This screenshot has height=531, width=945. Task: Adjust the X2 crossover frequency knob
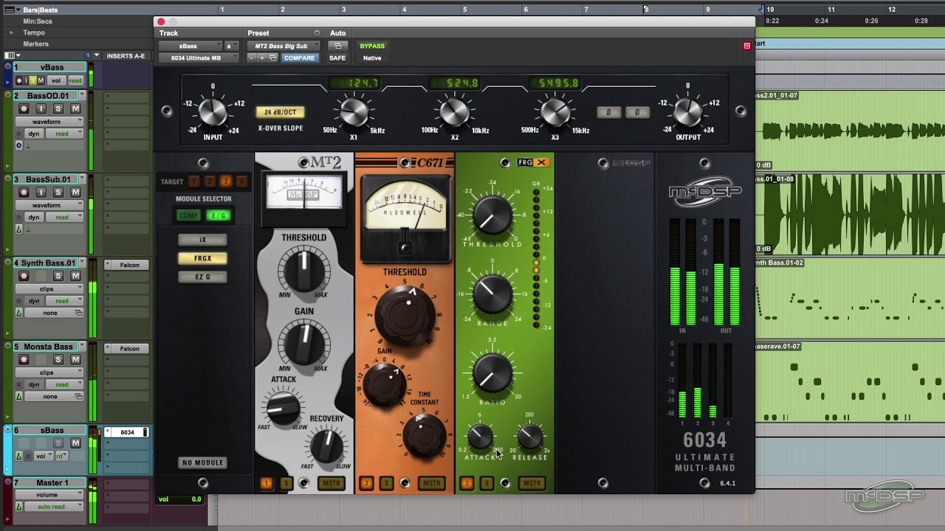[x=455, y=112]
